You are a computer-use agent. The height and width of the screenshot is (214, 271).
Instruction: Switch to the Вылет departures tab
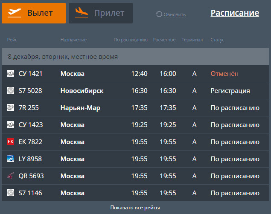[34, 13]
